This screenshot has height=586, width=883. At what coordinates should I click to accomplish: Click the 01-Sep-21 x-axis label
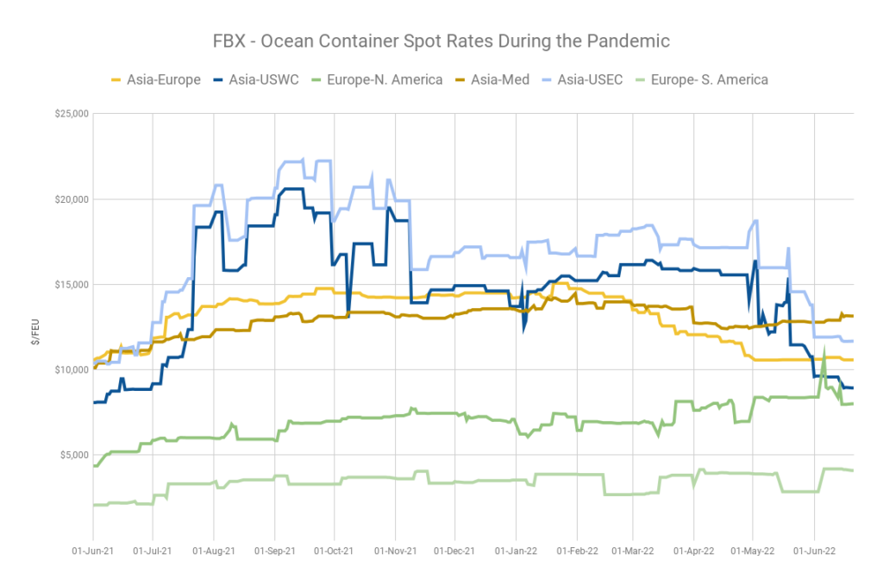click(x=275, y=551)
